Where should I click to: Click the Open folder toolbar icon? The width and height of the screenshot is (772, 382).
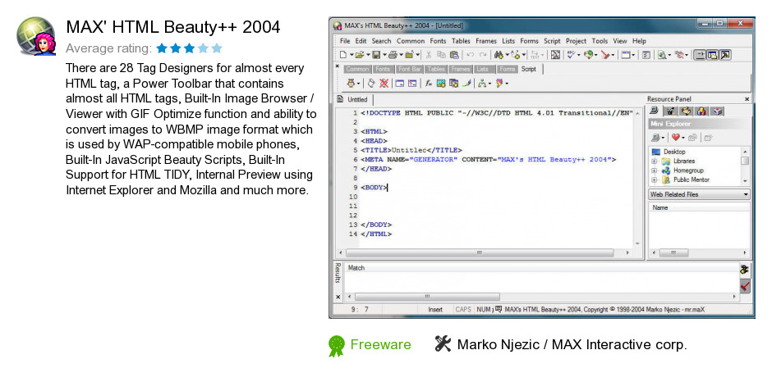point(360,55)
